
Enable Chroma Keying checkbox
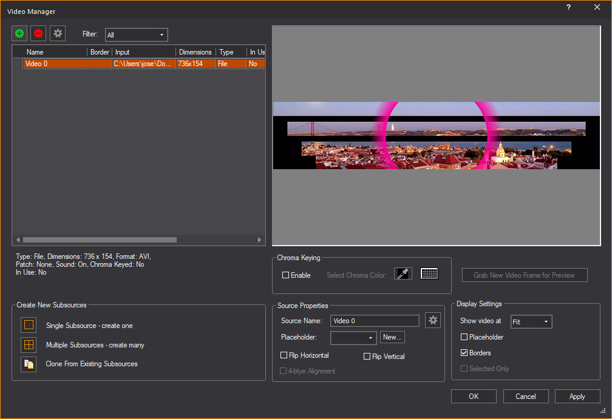pos(286,275)
